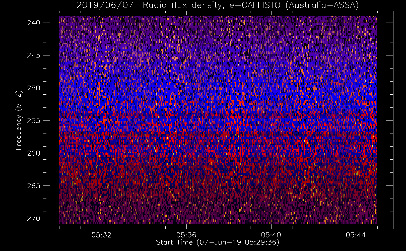
Task: Click the 240 frequency tick label
Action: tap(34, 23)
